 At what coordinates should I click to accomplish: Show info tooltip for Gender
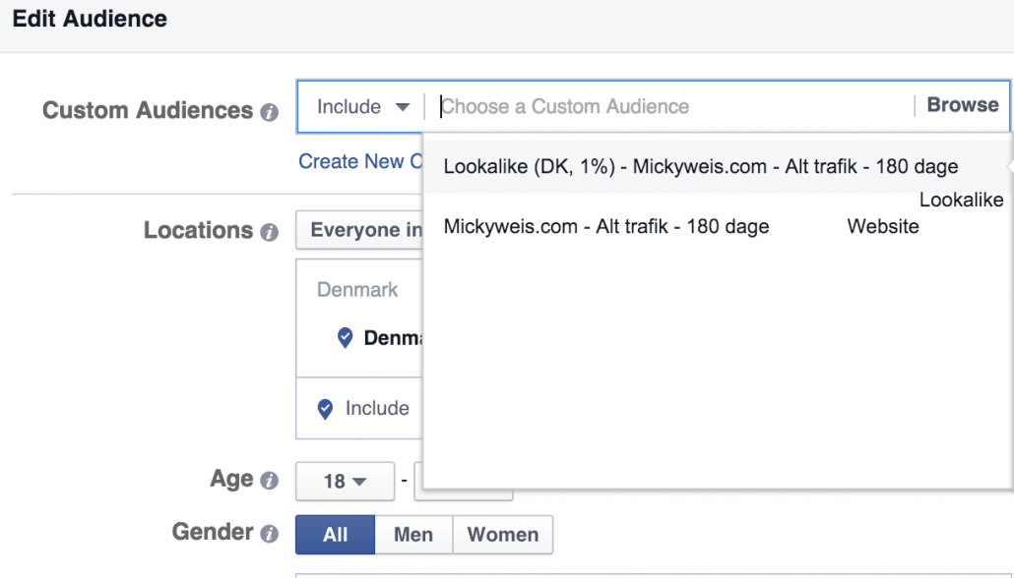(269, 534)
